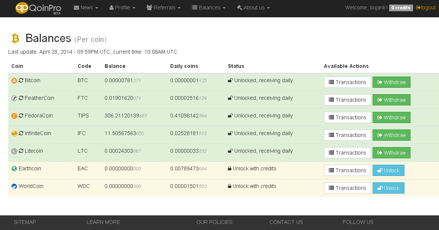Click the locked padlock icon in WorldCoin status

pyautogui.click(x=229, y=186)
